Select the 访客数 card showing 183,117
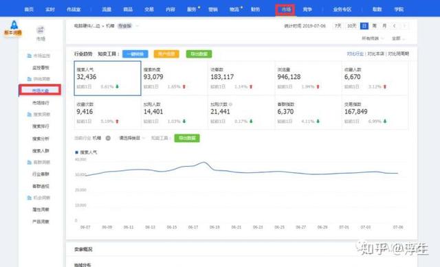440x267 pixels. point(241,78)
